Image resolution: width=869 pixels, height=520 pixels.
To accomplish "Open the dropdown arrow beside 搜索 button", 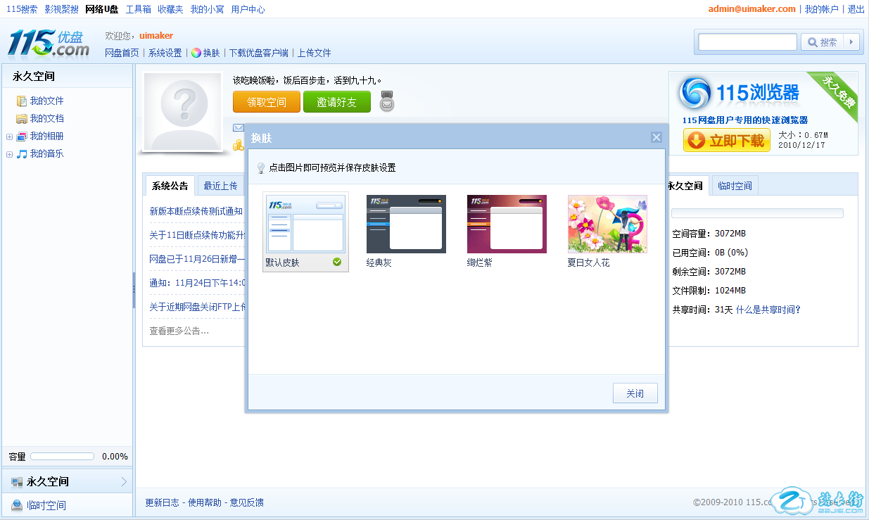I will [851, 42].
